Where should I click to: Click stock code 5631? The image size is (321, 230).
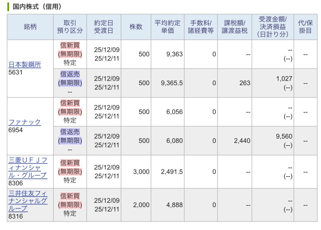[x=15, y=72]
